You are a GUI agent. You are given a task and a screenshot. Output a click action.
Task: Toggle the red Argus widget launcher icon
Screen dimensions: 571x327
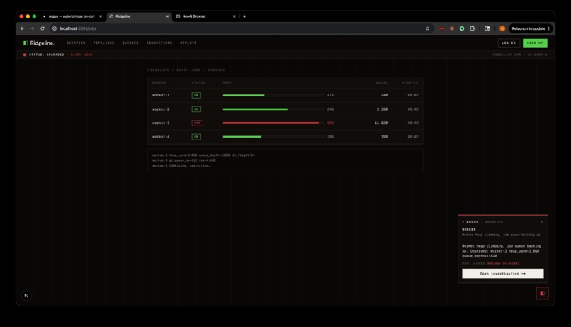542,293
